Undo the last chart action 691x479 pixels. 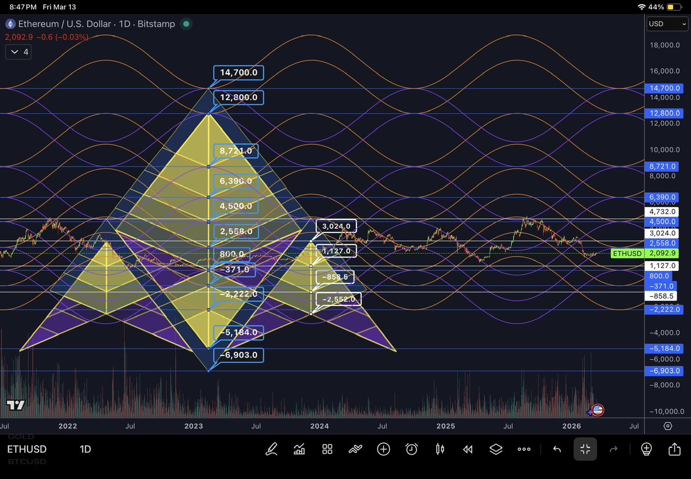point(556,449)
